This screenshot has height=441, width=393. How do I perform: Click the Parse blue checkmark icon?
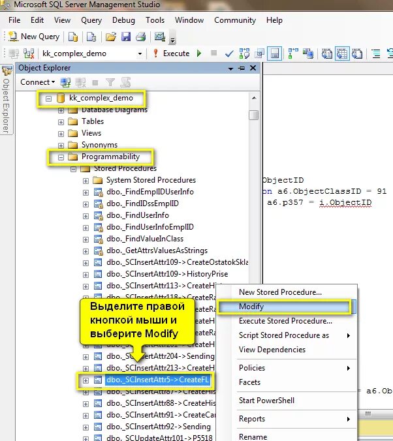click(229, 53)
